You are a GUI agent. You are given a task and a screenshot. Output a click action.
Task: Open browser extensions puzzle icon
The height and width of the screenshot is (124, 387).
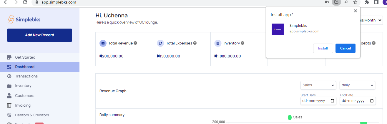367,2
